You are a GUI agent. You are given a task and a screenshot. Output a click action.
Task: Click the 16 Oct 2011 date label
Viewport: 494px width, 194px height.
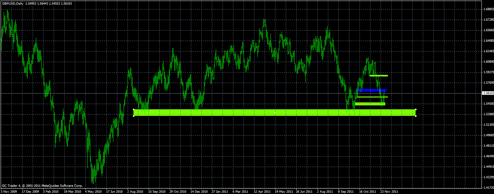point(367,191)
